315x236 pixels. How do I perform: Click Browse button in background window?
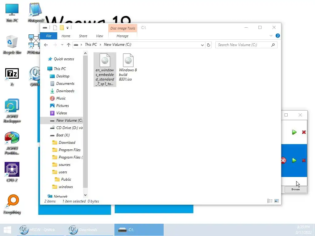click(x=296, y=189)
